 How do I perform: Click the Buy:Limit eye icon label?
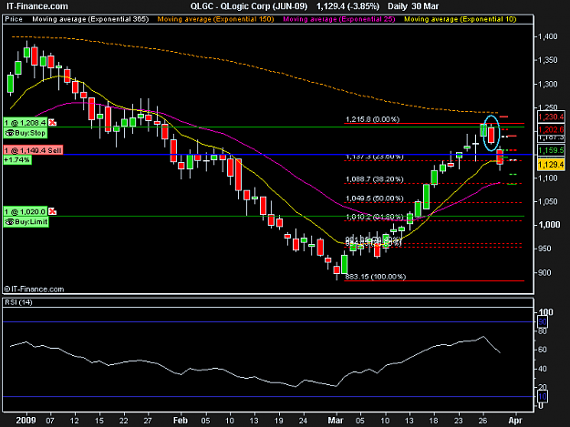coord(26,221)
